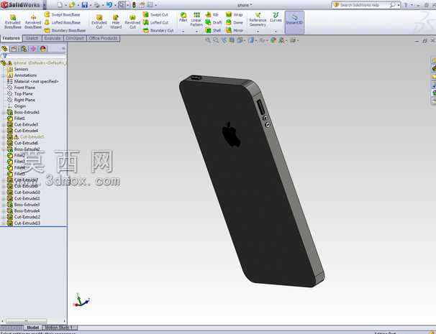436x334 pixels.
Task: Click the Revolved Cut tool
Action: pos(132,22)
